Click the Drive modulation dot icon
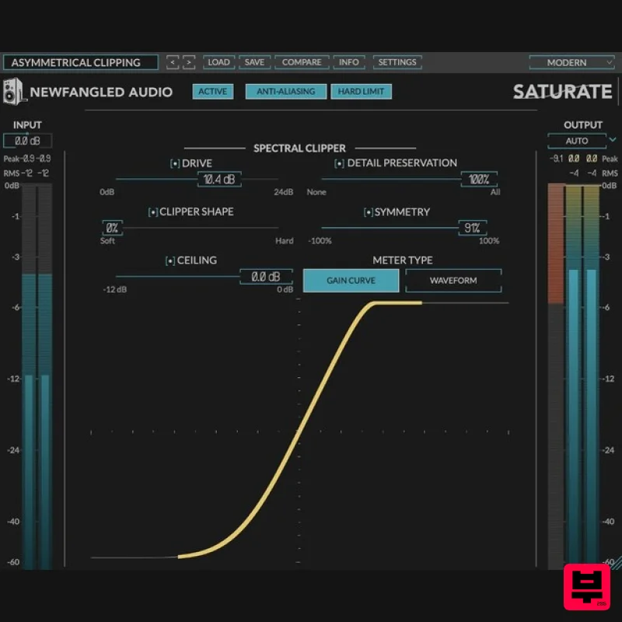Viewport: 622px width, 622px height. 174,163
